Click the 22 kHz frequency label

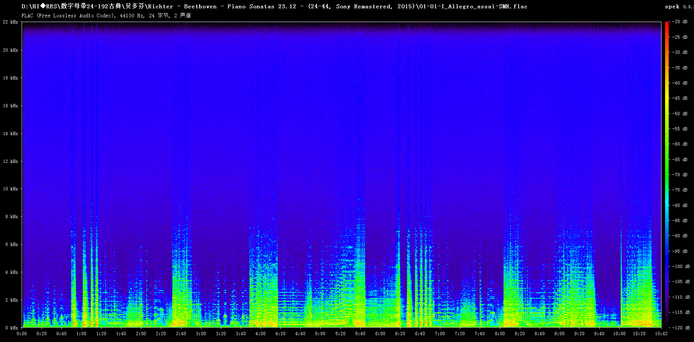coord(10,22)
